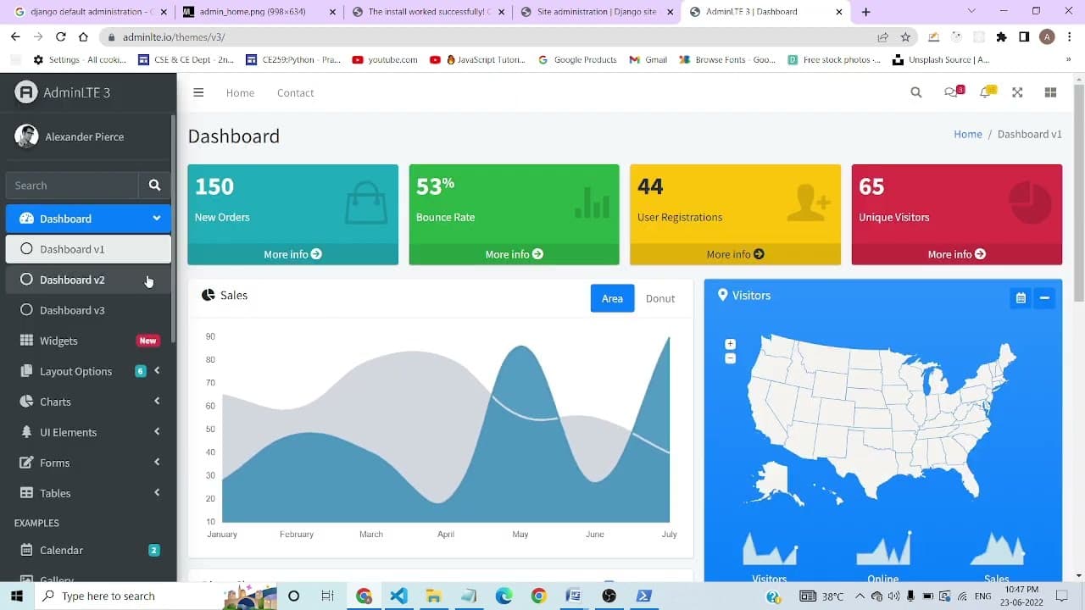Open the messages chat icon in navbar
This screenshot has height=610, width=1085.
click(953, 91)
